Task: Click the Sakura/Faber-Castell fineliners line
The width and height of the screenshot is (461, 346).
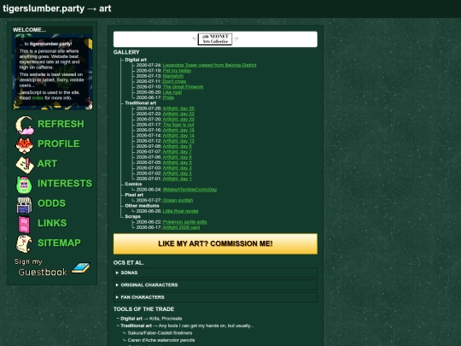Action: (x=160, y=333)
